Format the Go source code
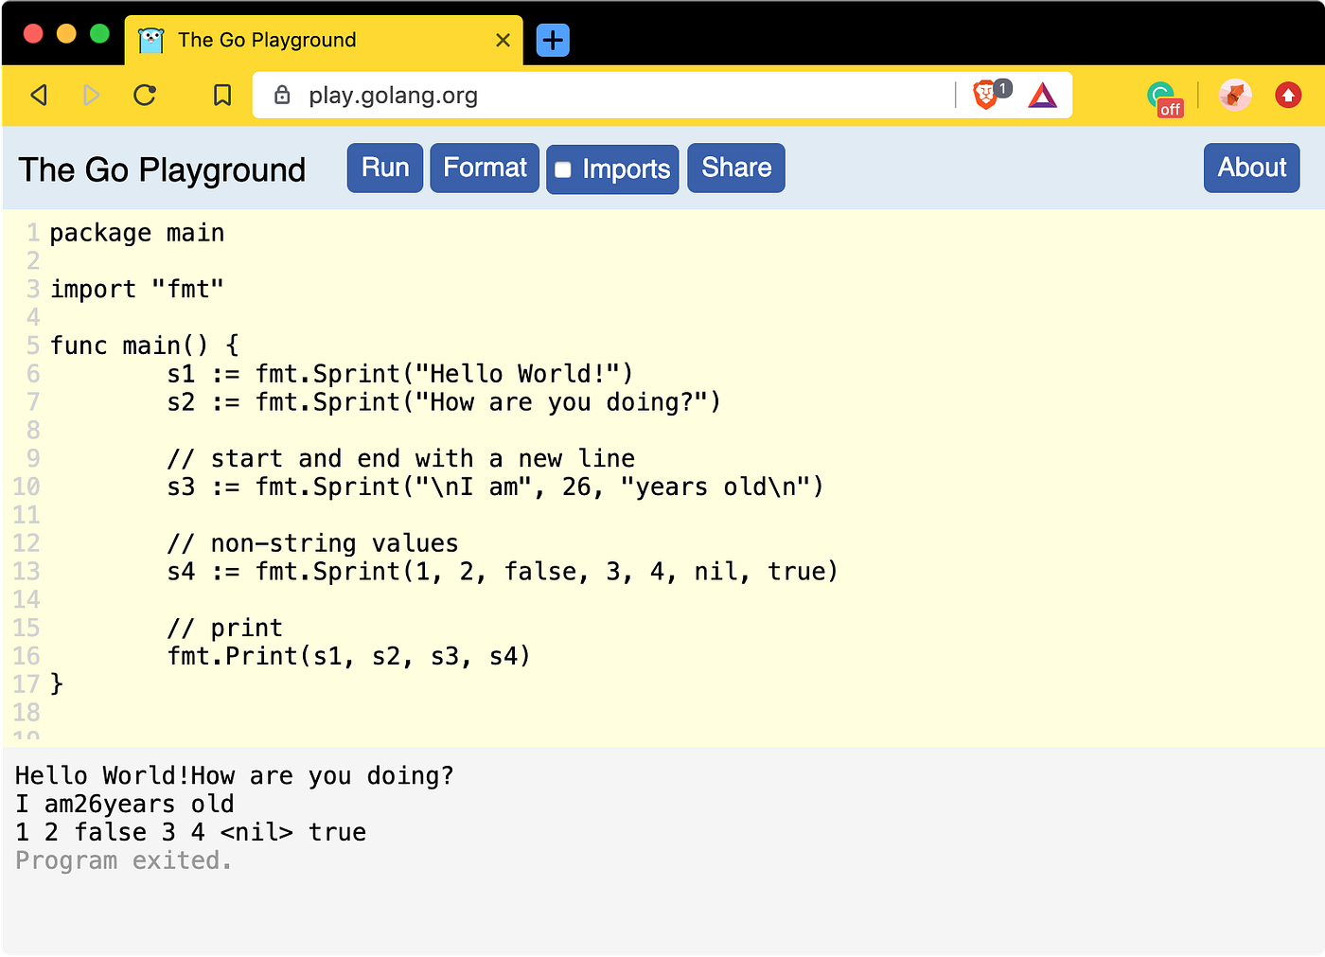Screen dimensions: 1325x957 click(485, 168)
